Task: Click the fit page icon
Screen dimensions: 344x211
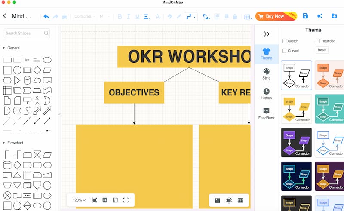Action: pos(94,200)
